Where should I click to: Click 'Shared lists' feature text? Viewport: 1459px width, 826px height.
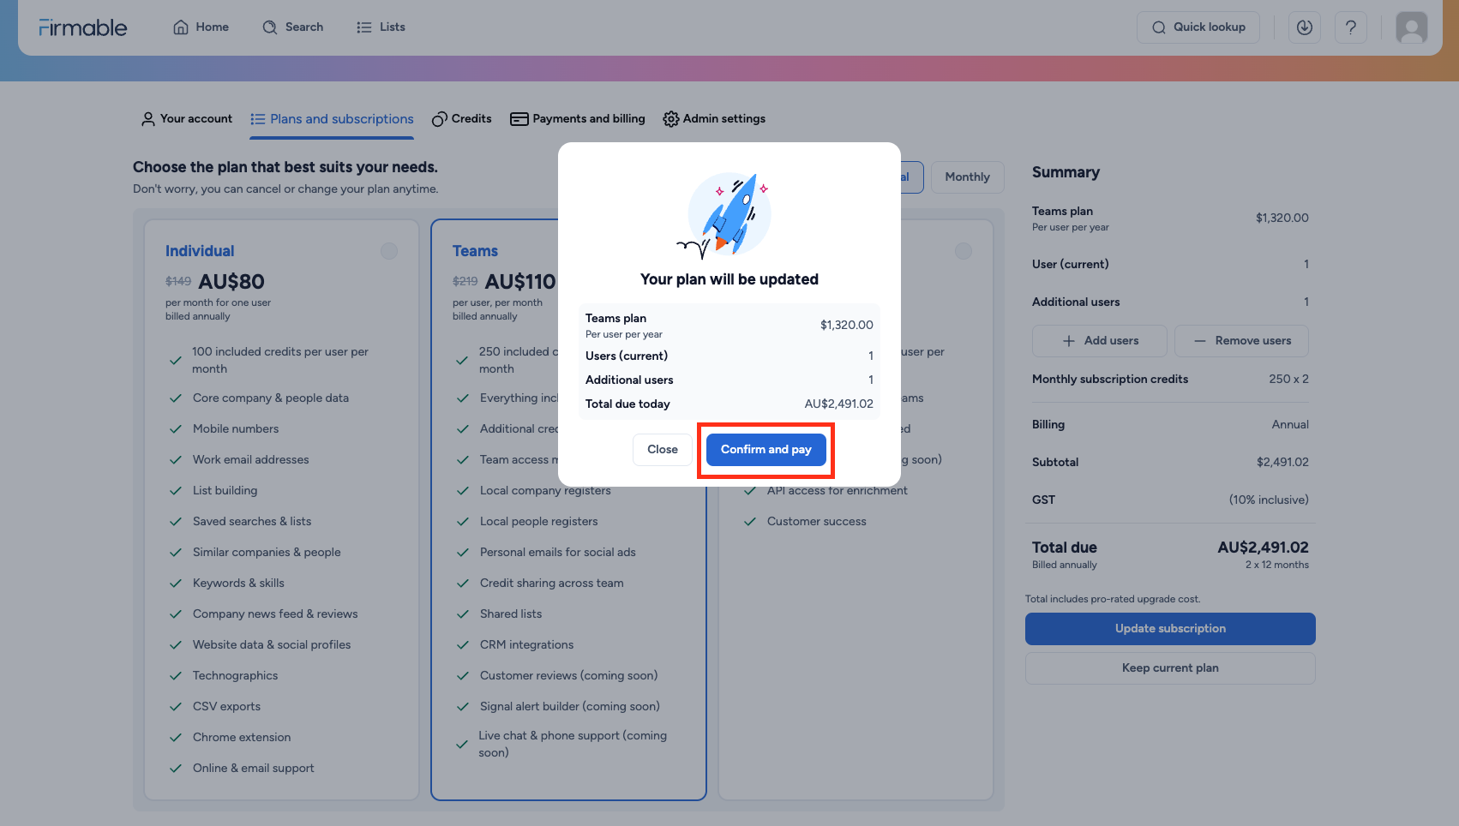[511, 614]
